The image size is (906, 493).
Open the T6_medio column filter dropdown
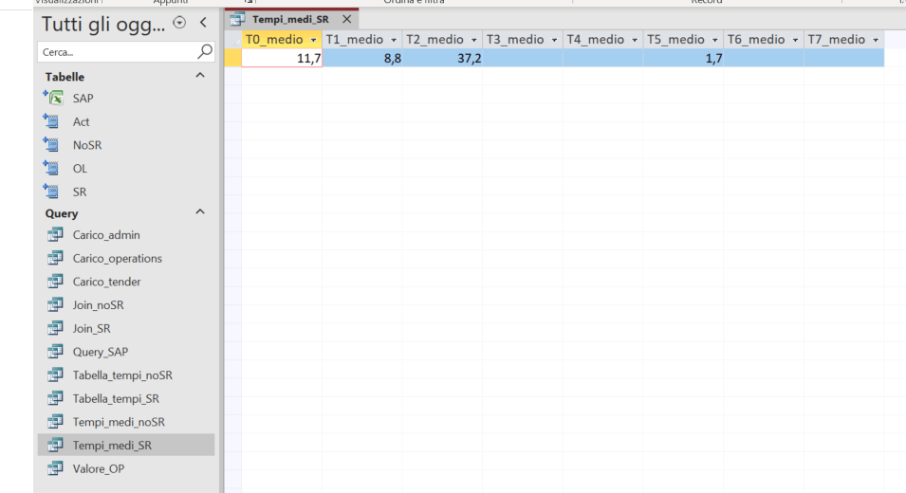796,40
